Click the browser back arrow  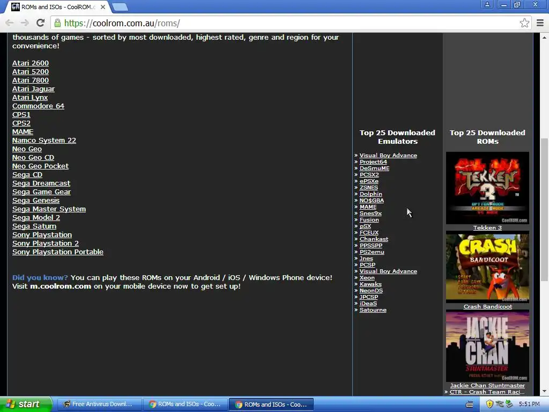(10, 23)
